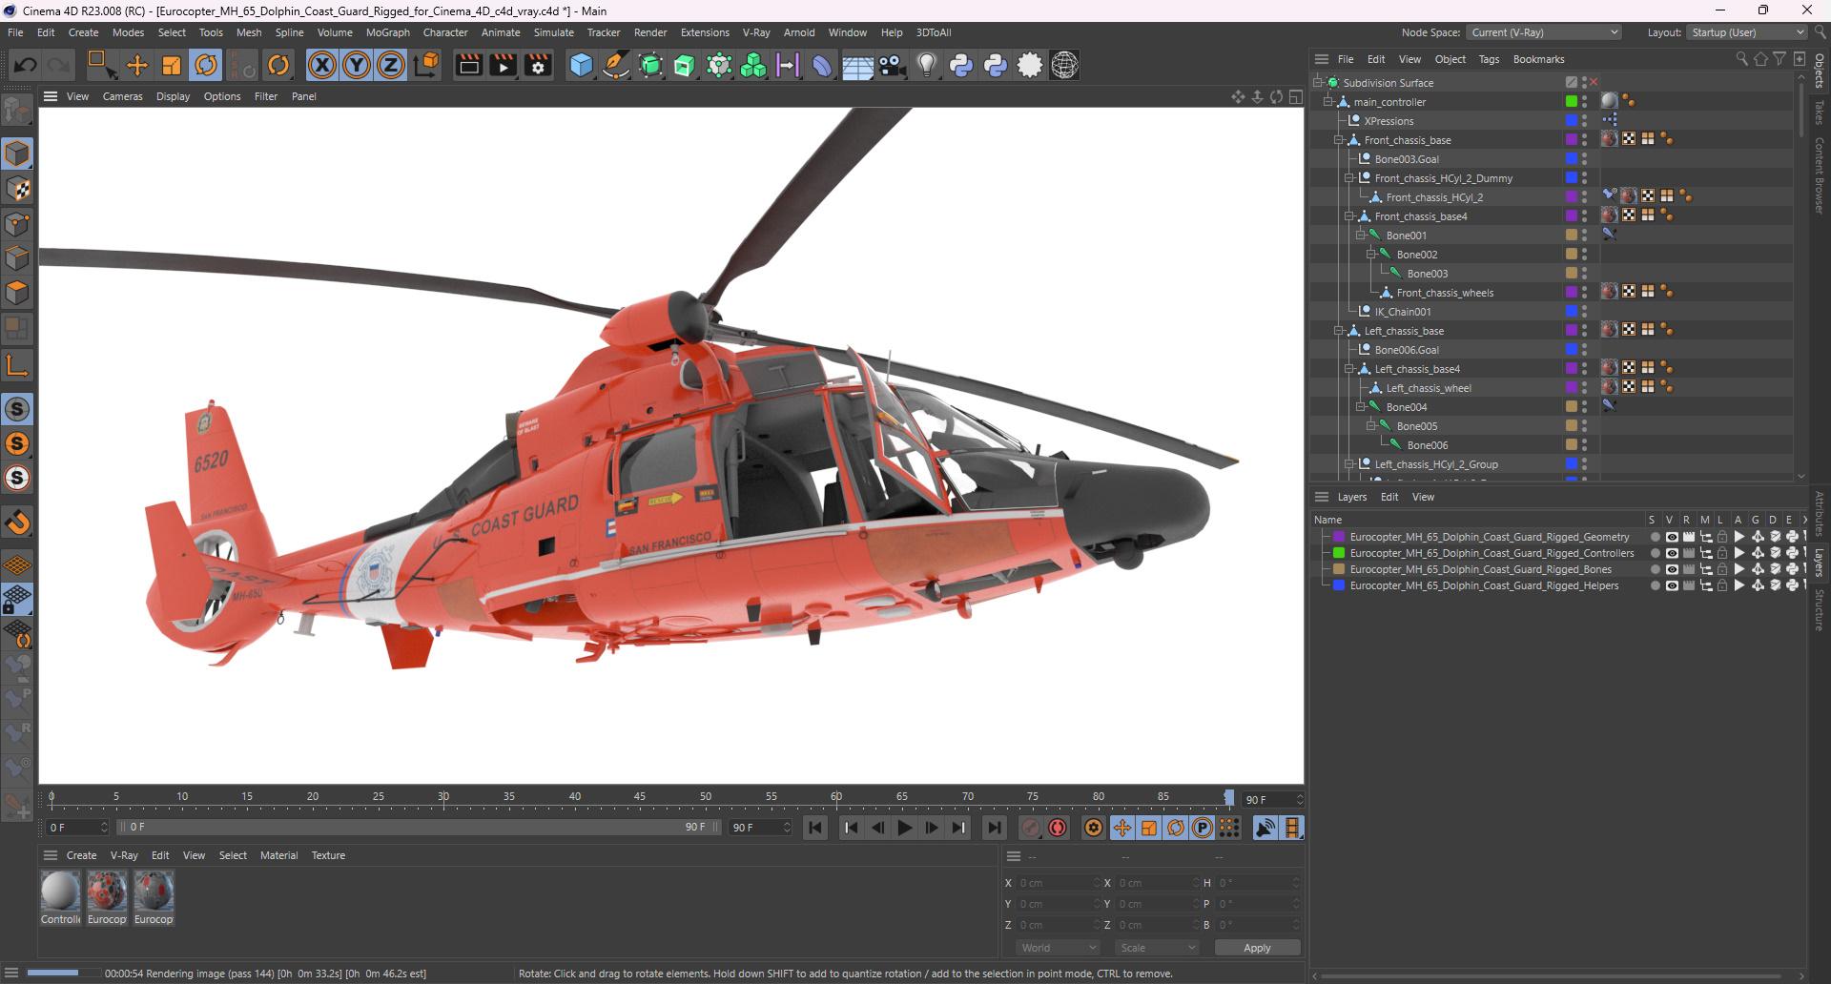The height and width of the screenshot is (984, 1831).
Task: Click the Floor grid icon
Action: [x=857, y=66]
